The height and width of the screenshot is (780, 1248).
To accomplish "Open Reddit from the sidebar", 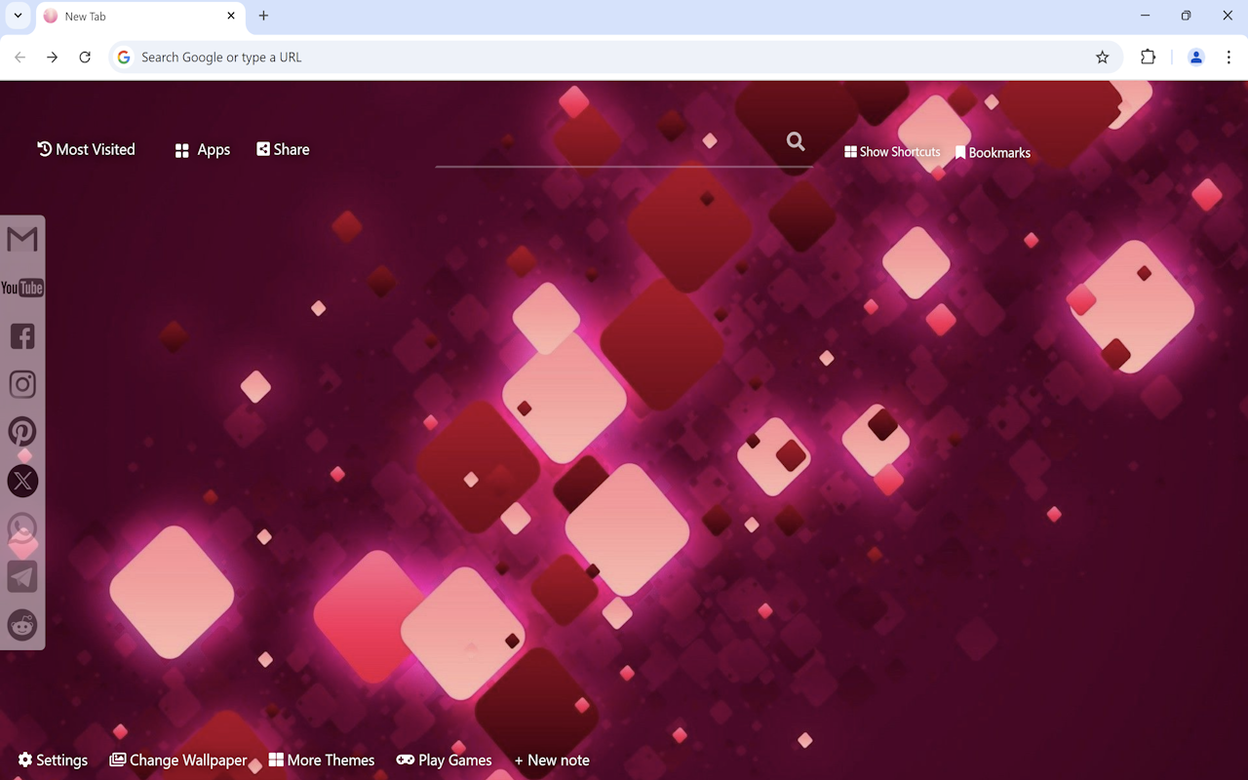I will 22,625.
